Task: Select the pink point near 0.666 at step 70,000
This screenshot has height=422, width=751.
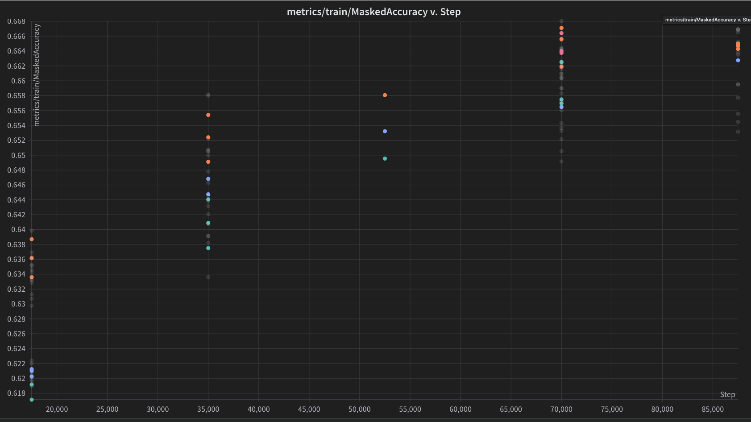Action: pos(561,33)
